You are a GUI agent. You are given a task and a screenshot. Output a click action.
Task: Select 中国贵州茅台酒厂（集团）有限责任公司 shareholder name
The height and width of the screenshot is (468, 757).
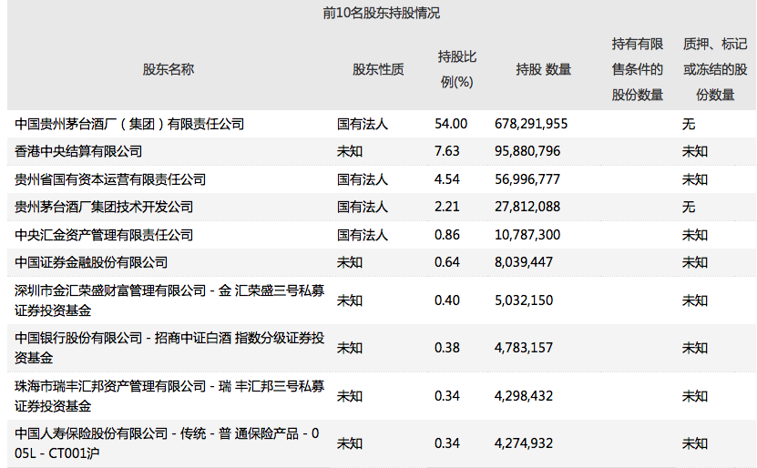pos(129,124)
